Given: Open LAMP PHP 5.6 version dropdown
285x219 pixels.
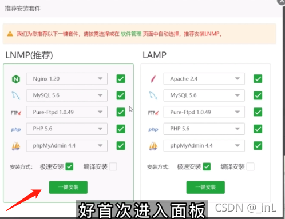Looking at the screenshot, I should click(204, 129).
